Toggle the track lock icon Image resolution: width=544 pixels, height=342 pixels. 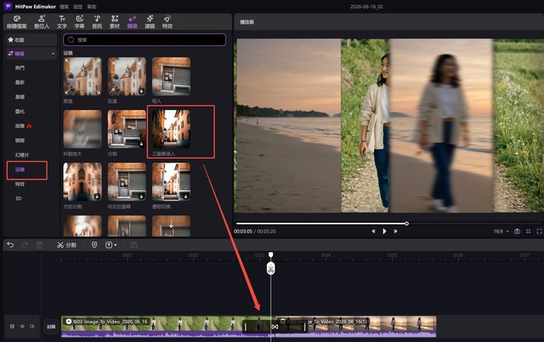[x=12, y=326]
